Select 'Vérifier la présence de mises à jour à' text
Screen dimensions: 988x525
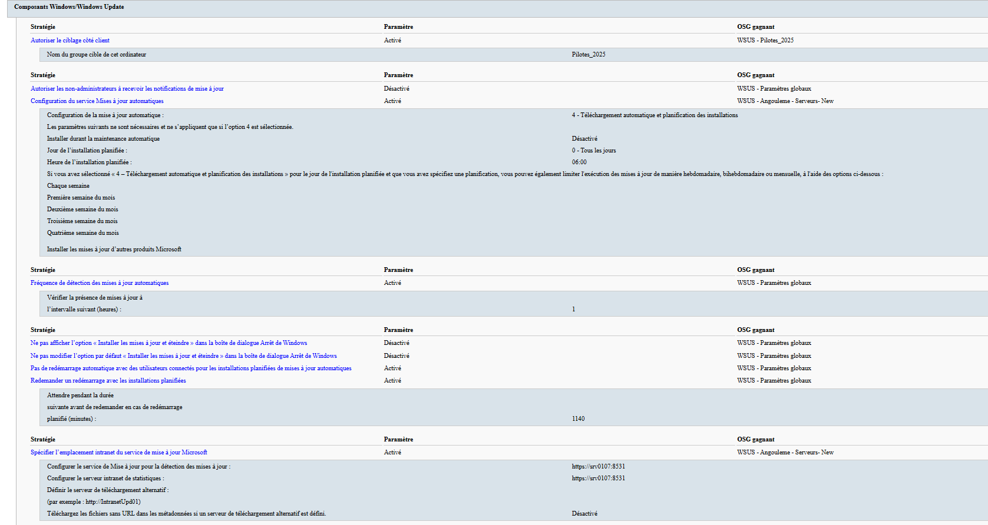[x=95, y=298]
